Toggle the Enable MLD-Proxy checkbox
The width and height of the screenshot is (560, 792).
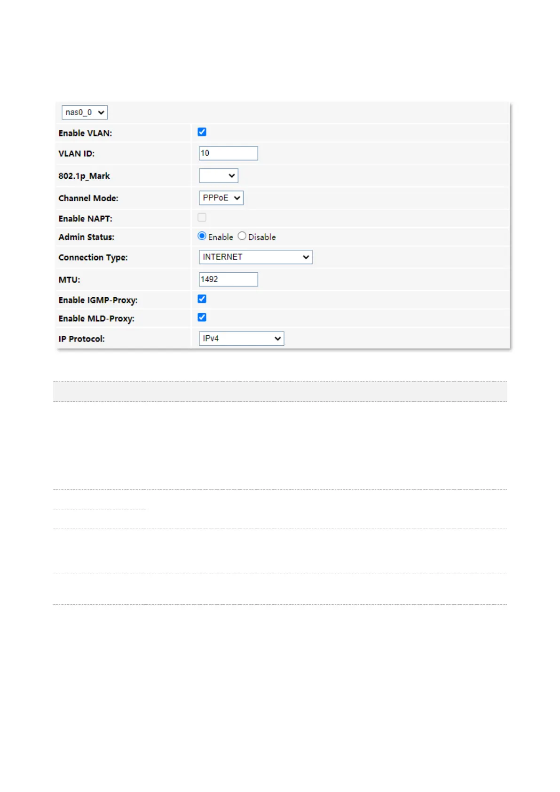[x=202, y=317]
